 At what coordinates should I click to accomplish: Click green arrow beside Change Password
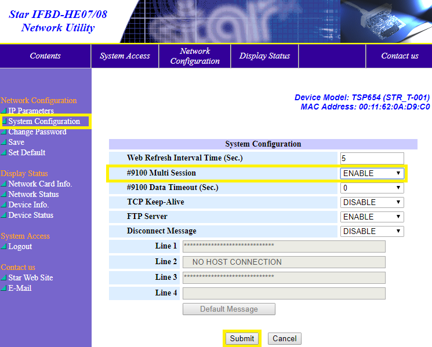point(3,132)
